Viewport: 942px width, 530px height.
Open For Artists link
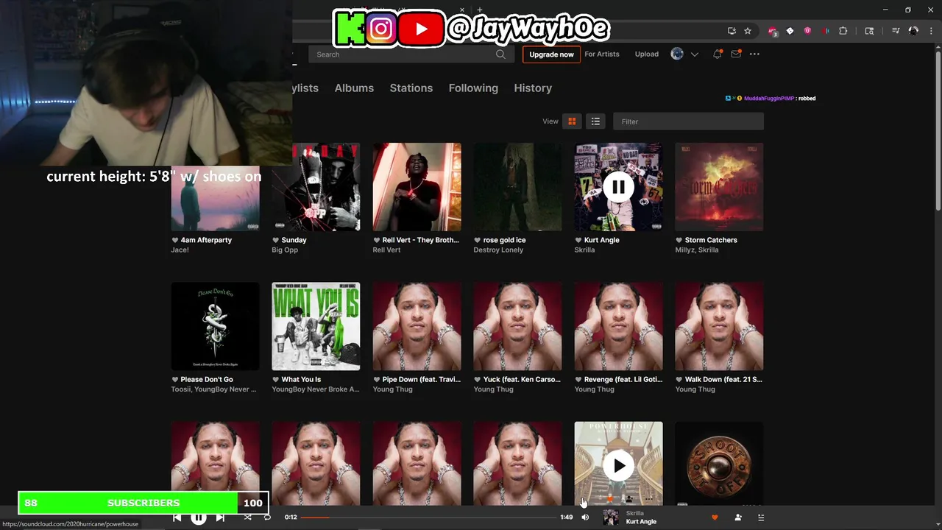click(x=602, y=54)
